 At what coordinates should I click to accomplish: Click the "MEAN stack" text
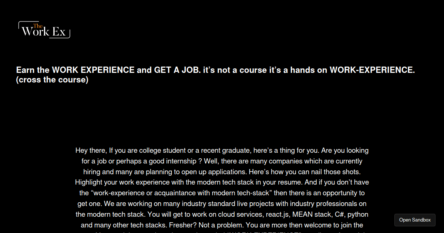[312, 215]
